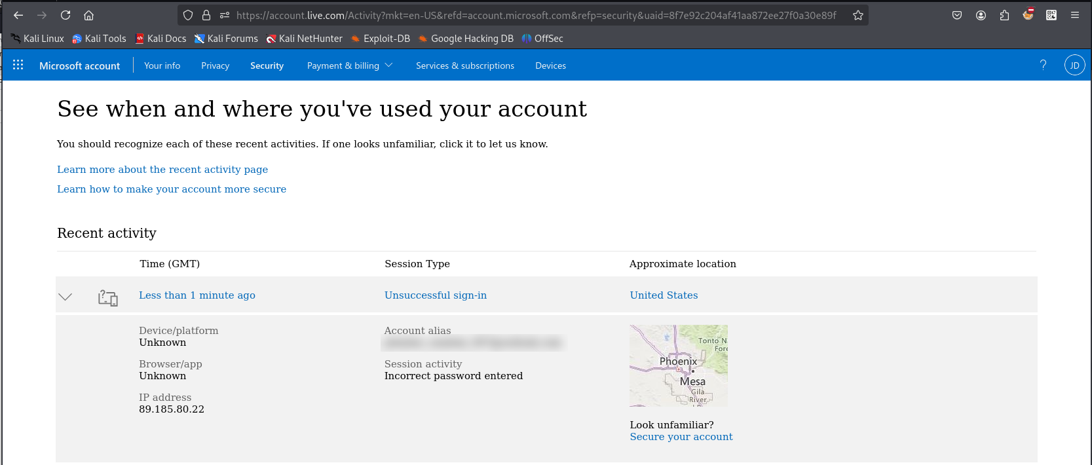Click the Microsoft account home link
The image size is (1092, 465).
point(79,65)
